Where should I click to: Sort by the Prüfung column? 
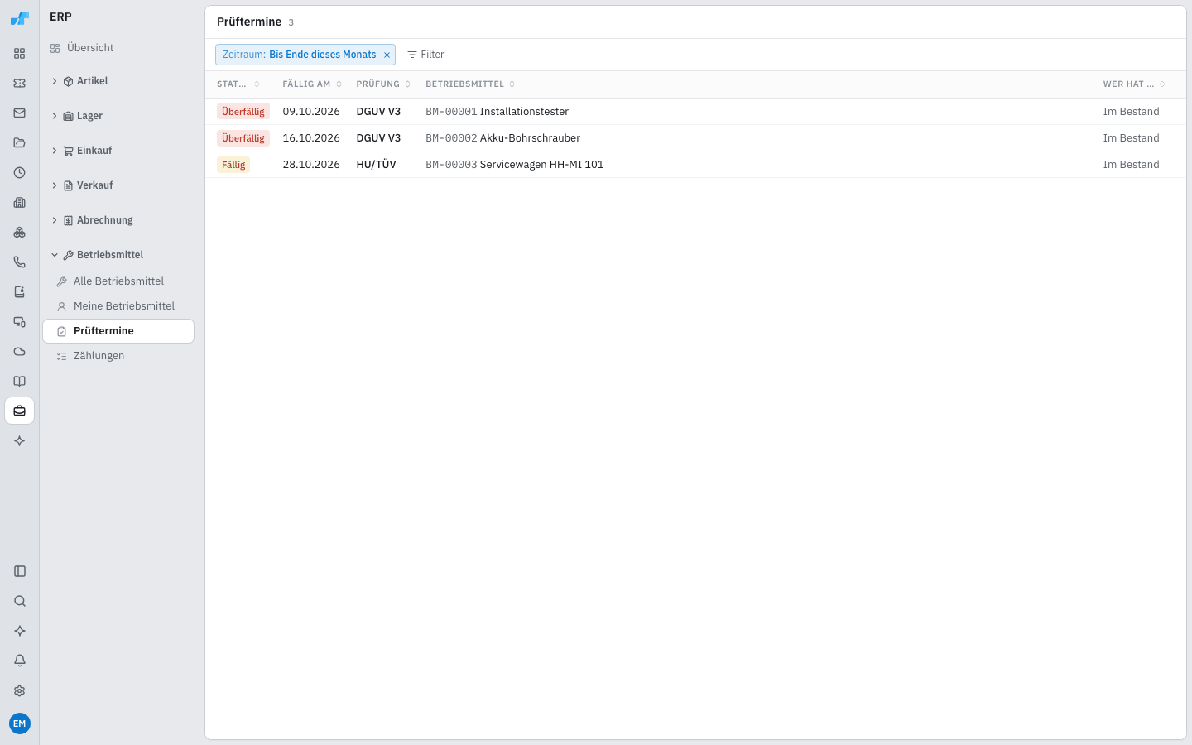click(x=383, y=84)
